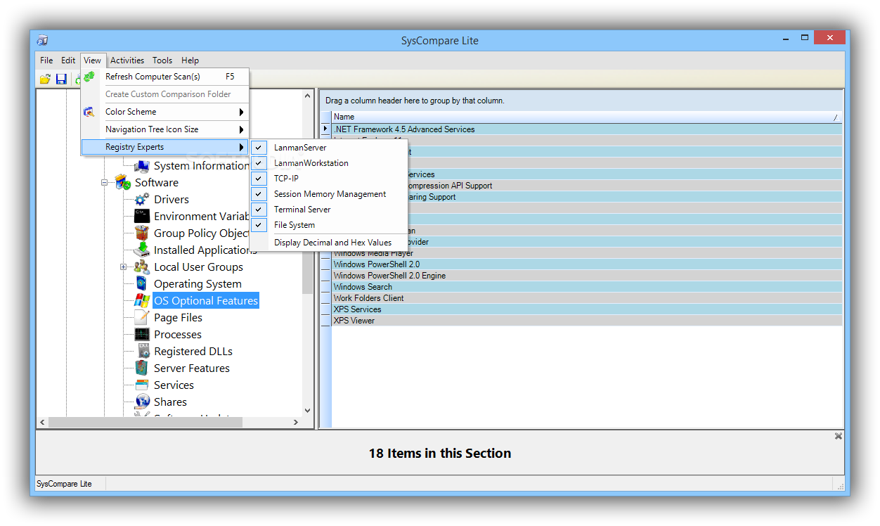The width and height of the screenshot is (880, 526).
Task: Click the OS Optional Features Windows flag icon
Action: tap(142, 301)
